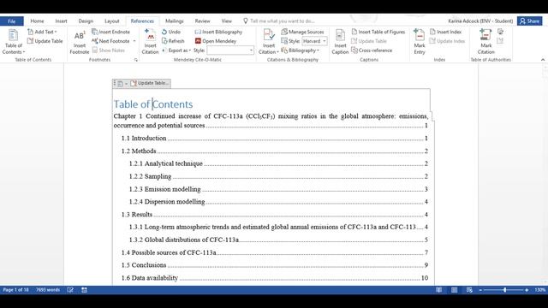Expand the Next Footnote dropdown arrow

click(x=134, y=41)
